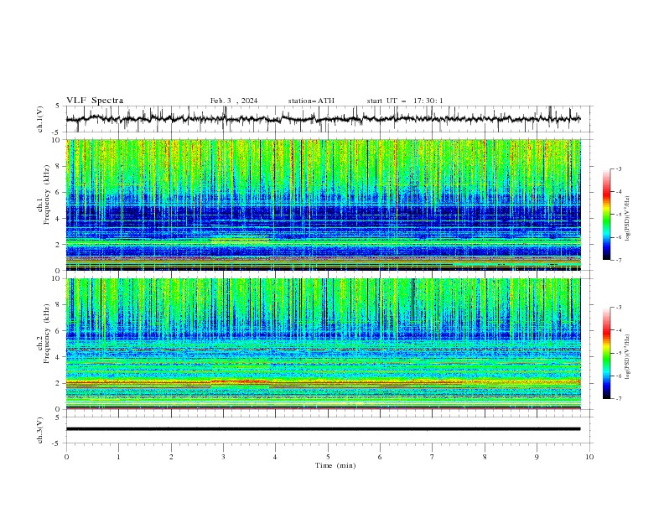
Task: Click the 'VLF Spectra' title text
Action: click(95, 101)
